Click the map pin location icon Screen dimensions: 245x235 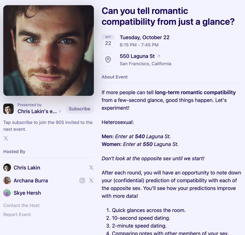click(x=108, y=59)
